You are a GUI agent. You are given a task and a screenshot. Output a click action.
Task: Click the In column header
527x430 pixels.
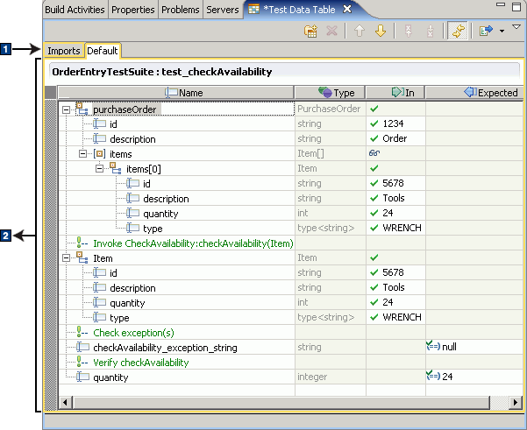pos(395,93)
